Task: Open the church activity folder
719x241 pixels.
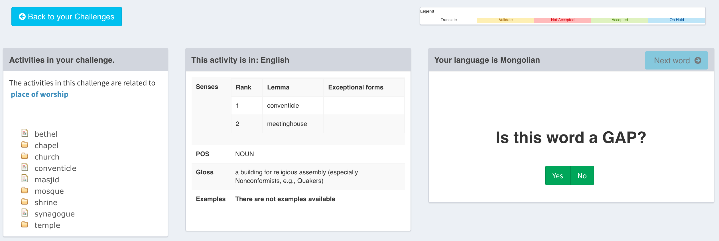Action: coord(47,157)
